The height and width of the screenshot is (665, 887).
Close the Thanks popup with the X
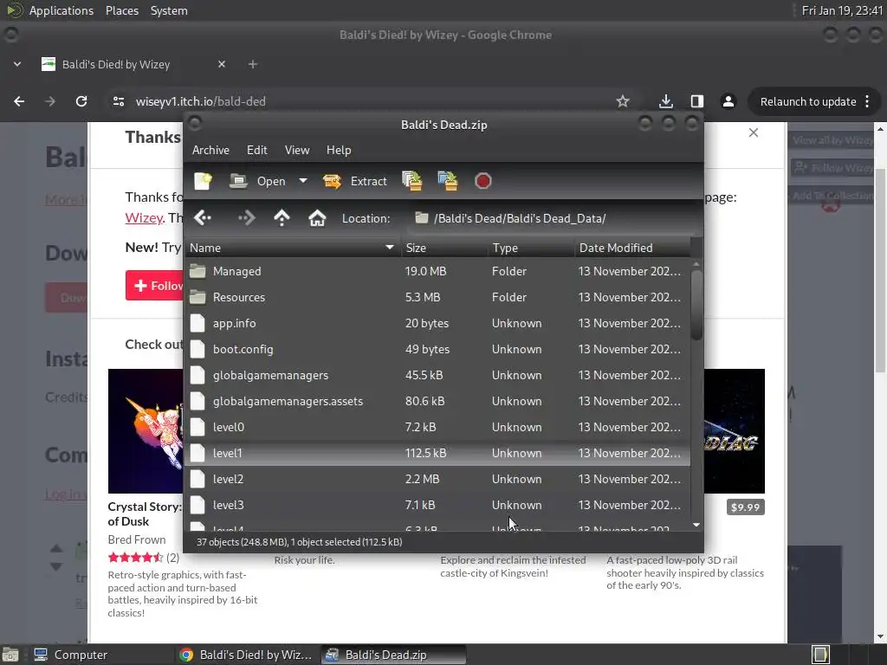click(754, 132)
